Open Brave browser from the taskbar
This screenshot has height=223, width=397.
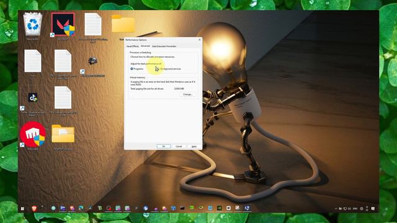pyautogui.click(x=34, y=208)
